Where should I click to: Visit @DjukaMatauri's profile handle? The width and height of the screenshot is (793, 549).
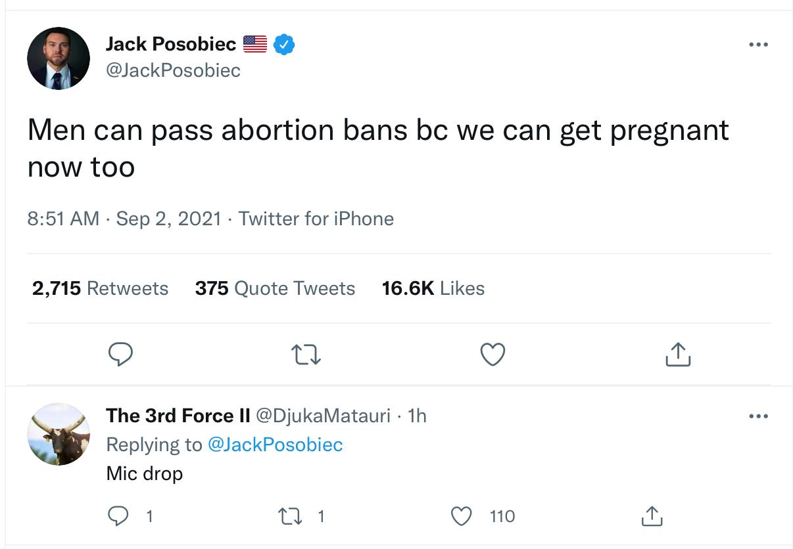[x=323, y=416]
